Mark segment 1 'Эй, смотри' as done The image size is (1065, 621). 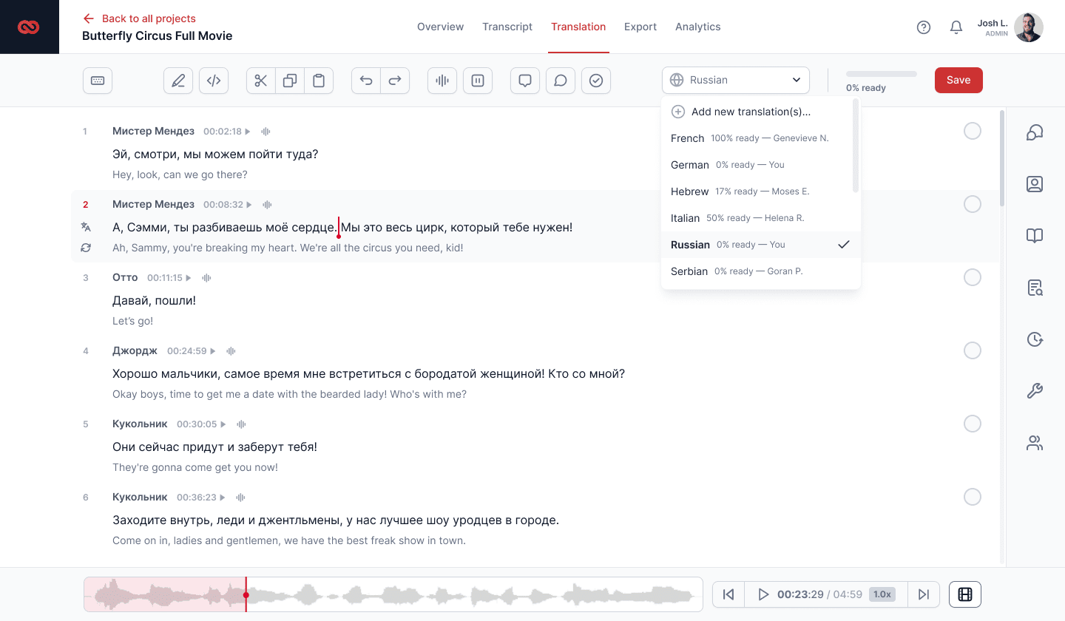point(973,131)
